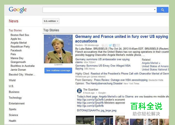Open the Boston Red Sox topic
Image resolution: width=175 pixels, height=125 pixels.
[x=20, y=35]
